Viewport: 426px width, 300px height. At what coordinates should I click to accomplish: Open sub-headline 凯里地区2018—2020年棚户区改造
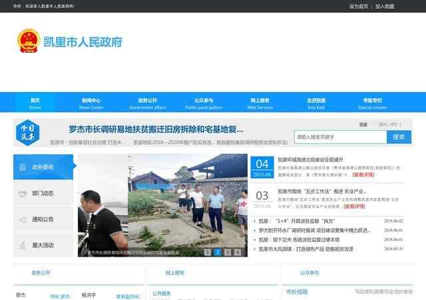tap(172, 143)
